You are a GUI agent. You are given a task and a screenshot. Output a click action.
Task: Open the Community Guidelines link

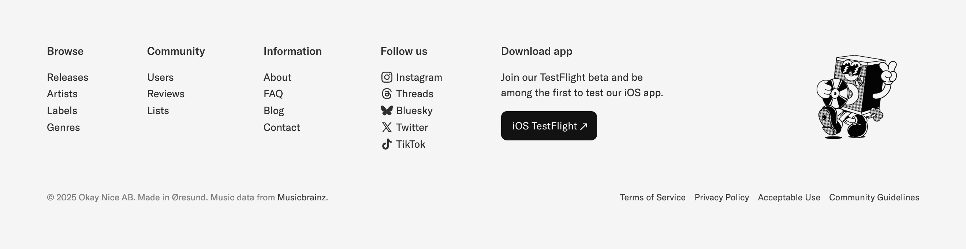[874, 197]
